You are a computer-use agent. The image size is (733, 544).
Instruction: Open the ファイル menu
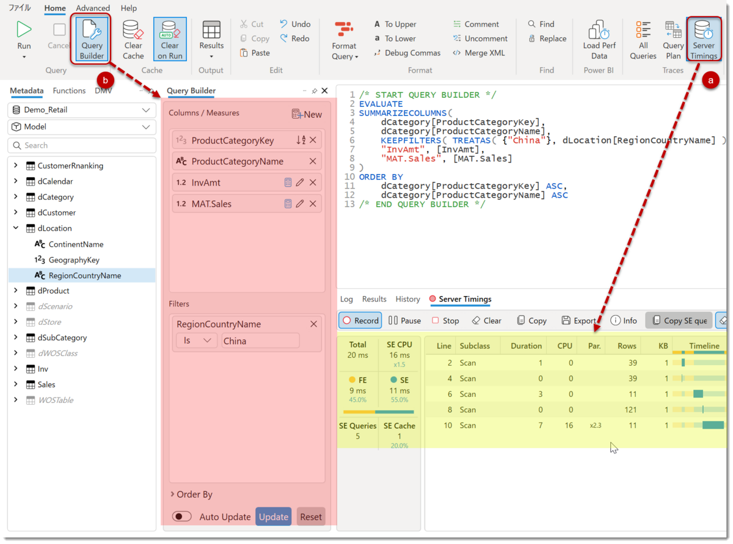[20, 8]
